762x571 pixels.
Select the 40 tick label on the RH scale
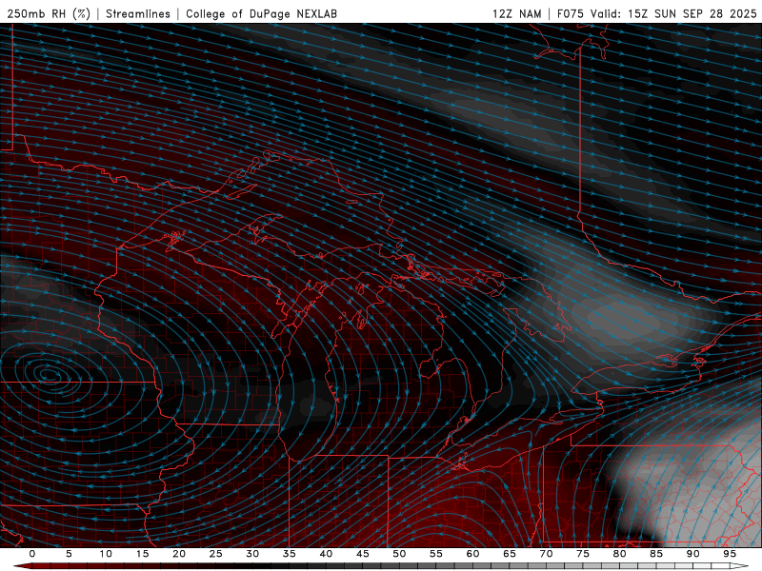[x=326, y=554]
